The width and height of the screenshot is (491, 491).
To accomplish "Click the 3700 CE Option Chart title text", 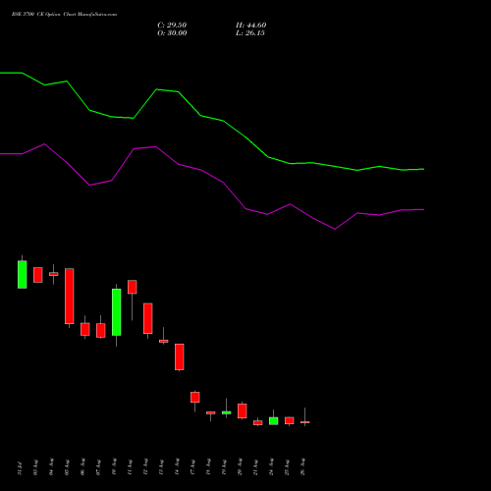I will coord(64,15).
